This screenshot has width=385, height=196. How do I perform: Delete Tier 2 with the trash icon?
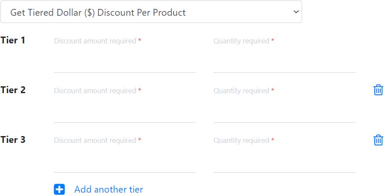coord(378,90)
